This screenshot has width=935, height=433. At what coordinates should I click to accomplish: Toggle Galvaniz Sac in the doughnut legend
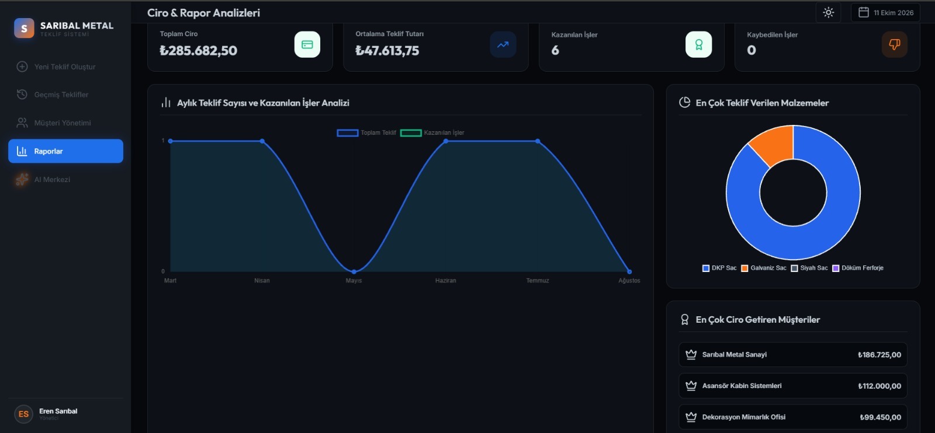pos(764,268)
